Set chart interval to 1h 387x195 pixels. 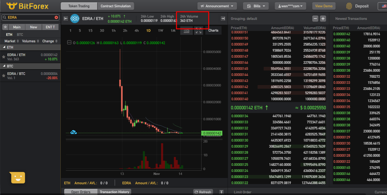point(113,30)
